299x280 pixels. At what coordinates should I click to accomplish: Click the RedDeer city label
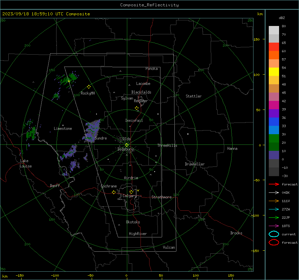(x=141, y=101)
